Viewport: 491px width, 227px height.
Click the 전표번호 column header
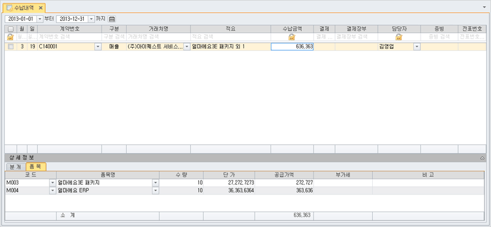[x=472, y=29]
